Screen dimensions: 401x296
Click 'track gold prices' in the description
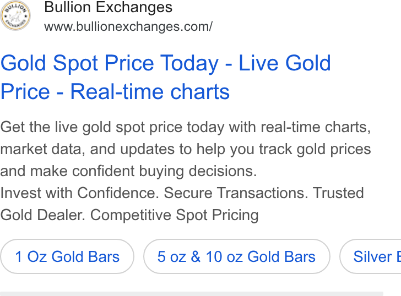click(315, 149)
